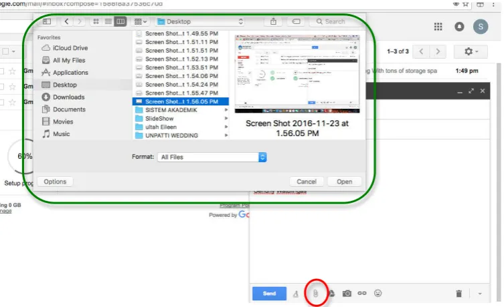Screen dimensions: 504x307
Task: Select Screen Shot 1.53.51 PM file
Action: coord(181,67)
